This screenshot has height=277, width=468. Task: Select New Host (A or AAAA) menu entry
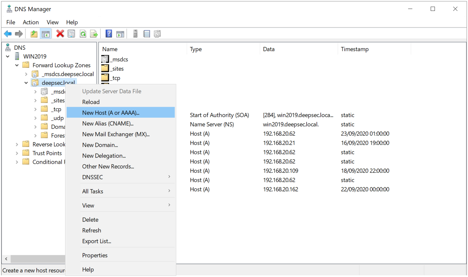point(111,113)
